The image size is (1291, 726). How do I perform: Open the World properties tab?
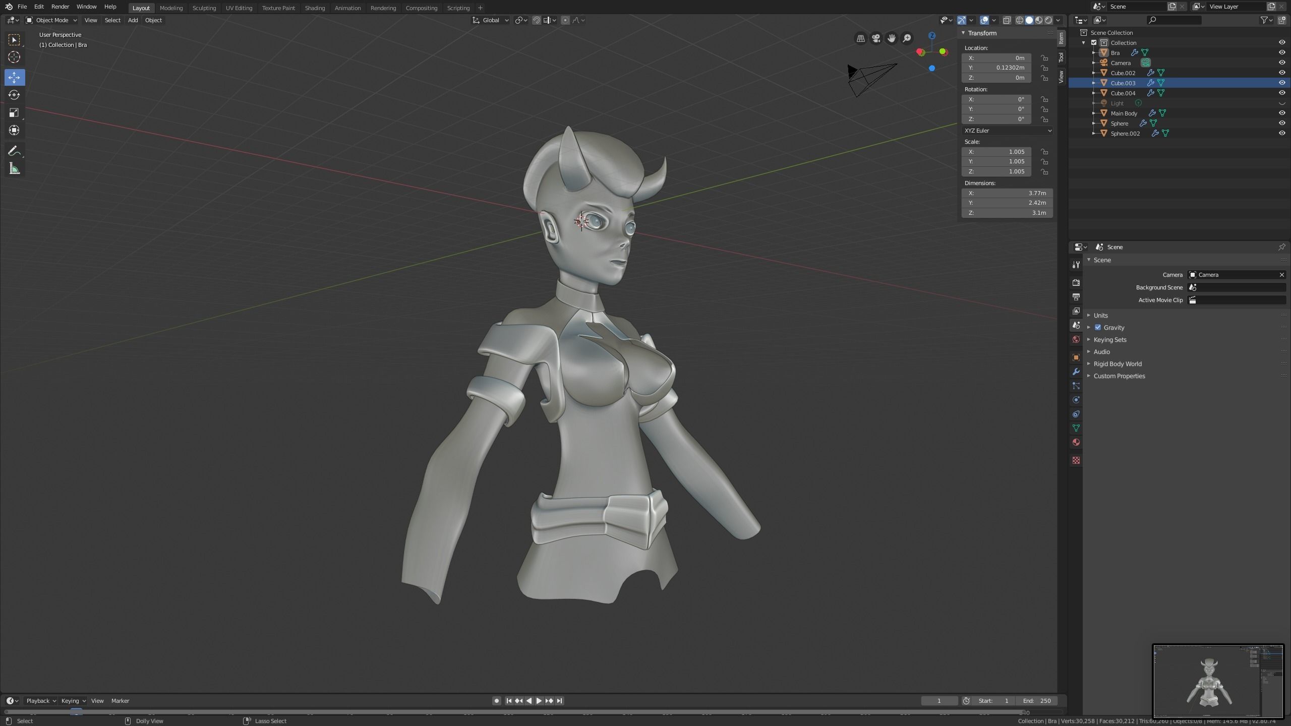point(1076,339)
